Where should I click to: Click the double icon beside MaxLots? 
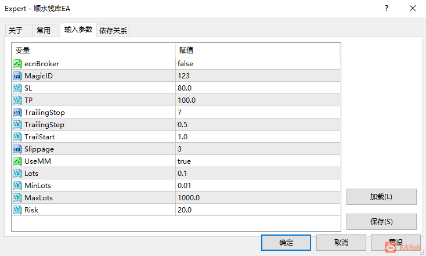[17, 197]
